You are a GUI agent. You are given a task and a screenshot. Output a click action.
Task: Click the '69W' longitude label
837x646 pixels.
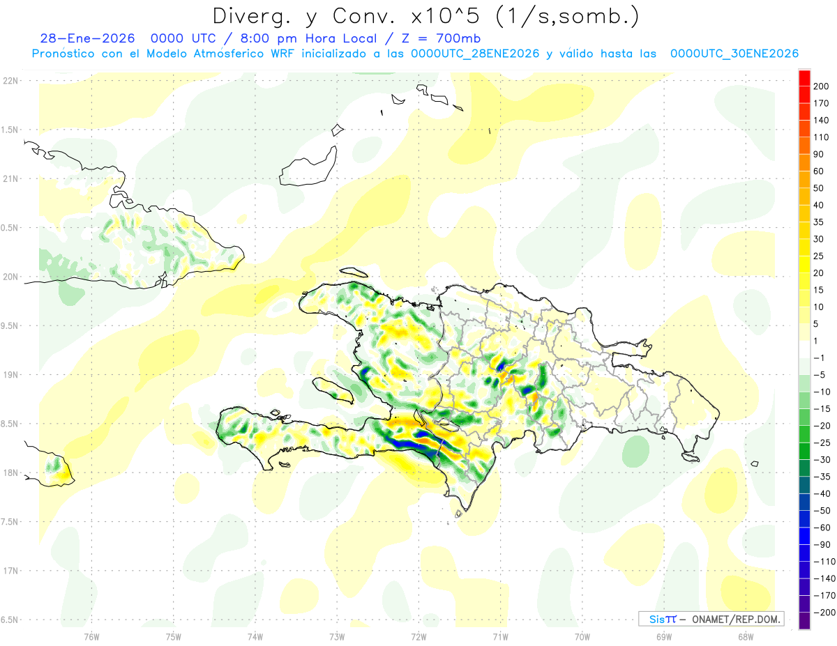663,636
